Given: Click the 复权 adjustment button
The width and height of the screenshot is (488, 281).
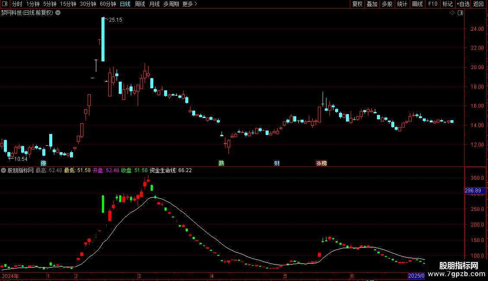Looking at the screenshot, I should click(x=357, y=4).
